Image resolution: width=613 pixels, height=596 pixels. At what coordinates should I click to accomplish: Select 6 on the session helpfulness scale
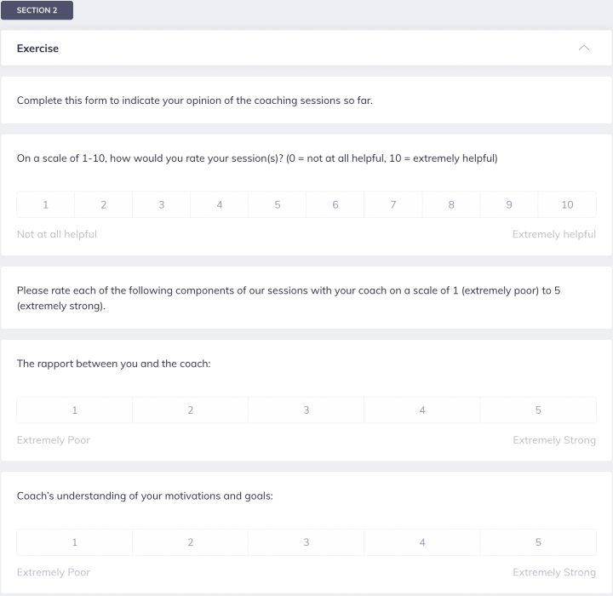click(x=335, y=204)
